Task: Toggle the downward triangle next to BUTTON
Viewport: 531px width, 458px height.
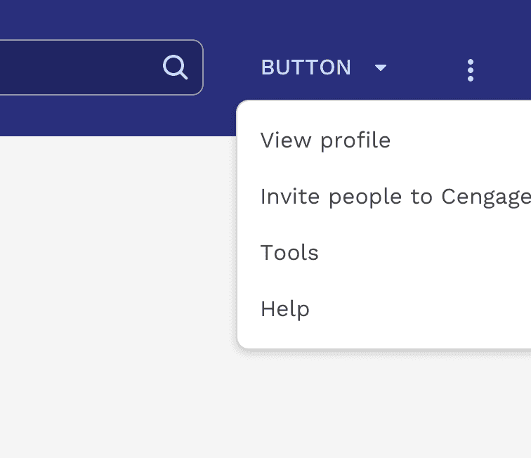Action: 381,68
